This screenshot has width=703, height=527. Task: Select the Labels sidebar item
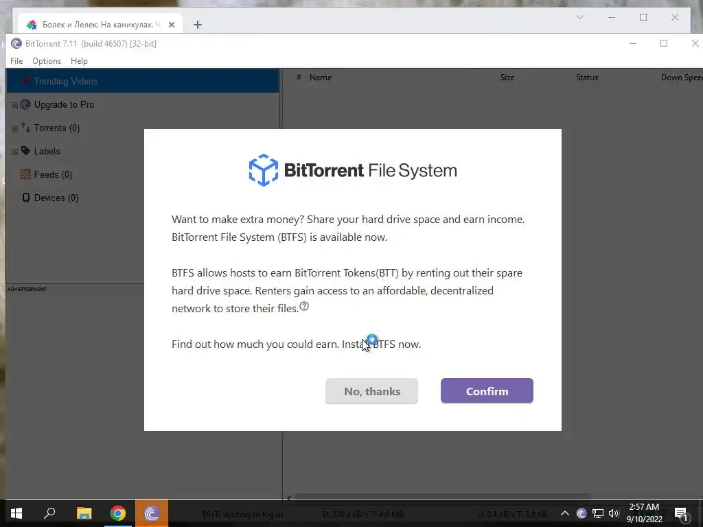pos(47,151)
